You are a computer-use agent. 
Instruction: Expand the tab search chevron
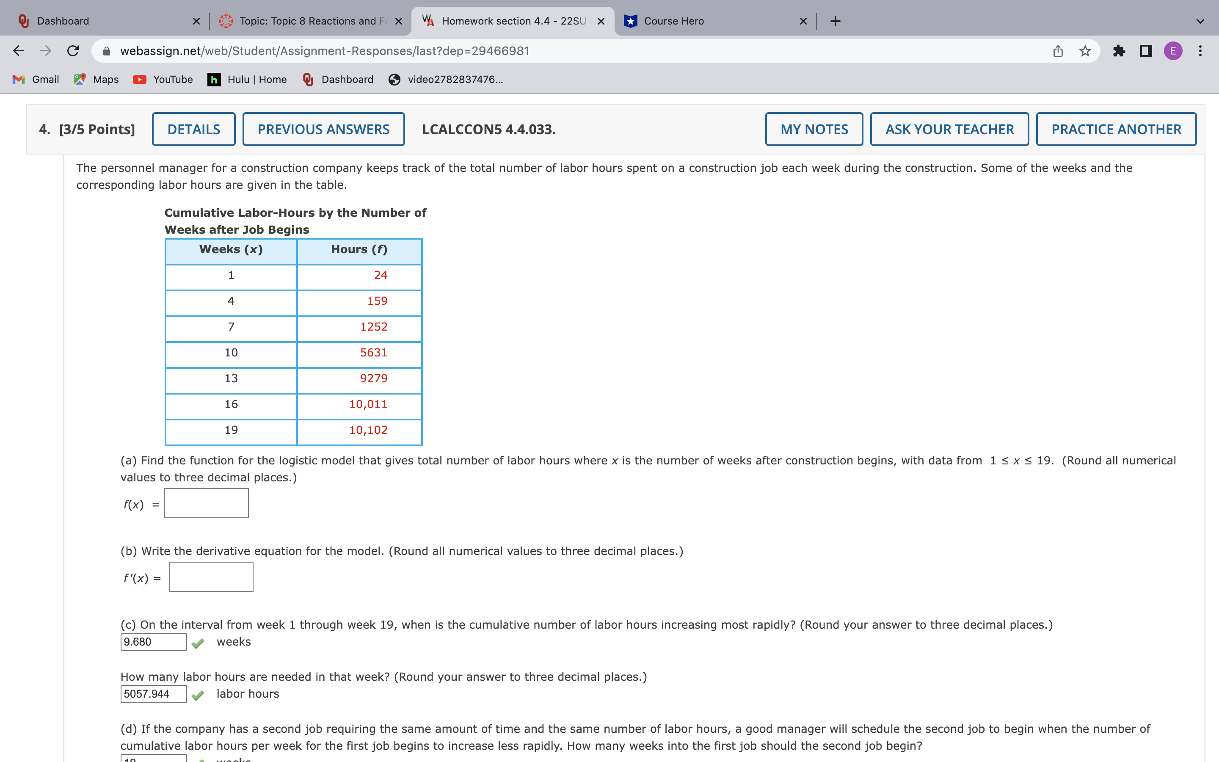[x=1200, y=21]
